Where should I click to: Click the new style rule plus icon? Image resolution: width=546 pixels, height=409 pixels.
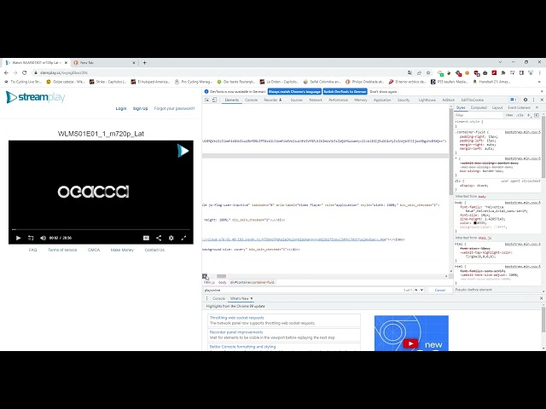[x=529, y=115]
